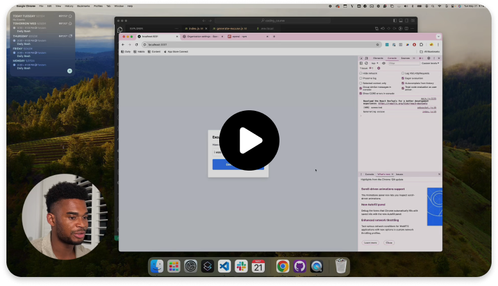The width and height of the screenshot is (498, 286).
Task: Click the Close button in What's new
Action: point(389,242)
